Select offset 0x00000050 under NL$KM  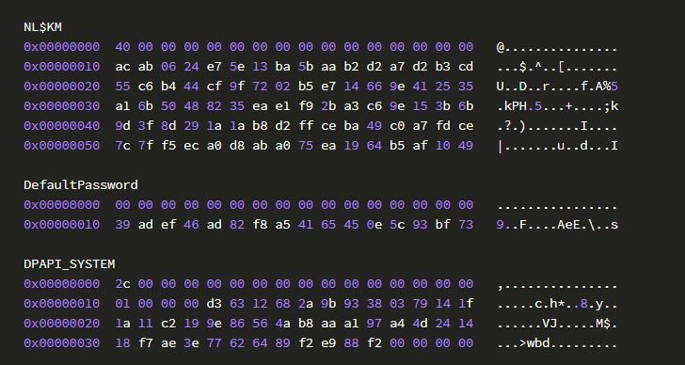[61, 146]
